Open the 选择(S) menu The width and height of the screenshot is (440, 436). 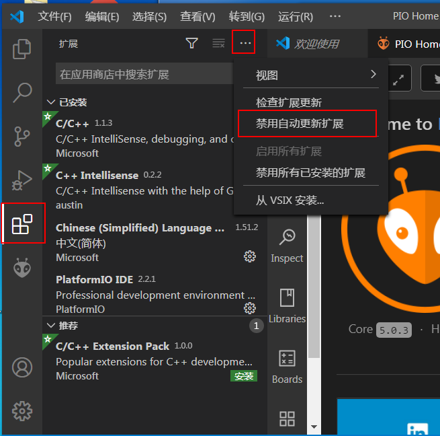click(x=150, y=17)
